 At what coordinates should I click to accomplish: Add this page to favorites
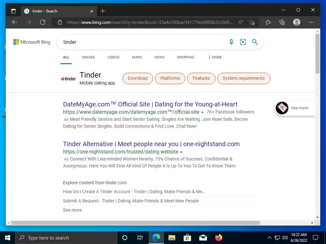pyautogui.click(x=252, y=22)
